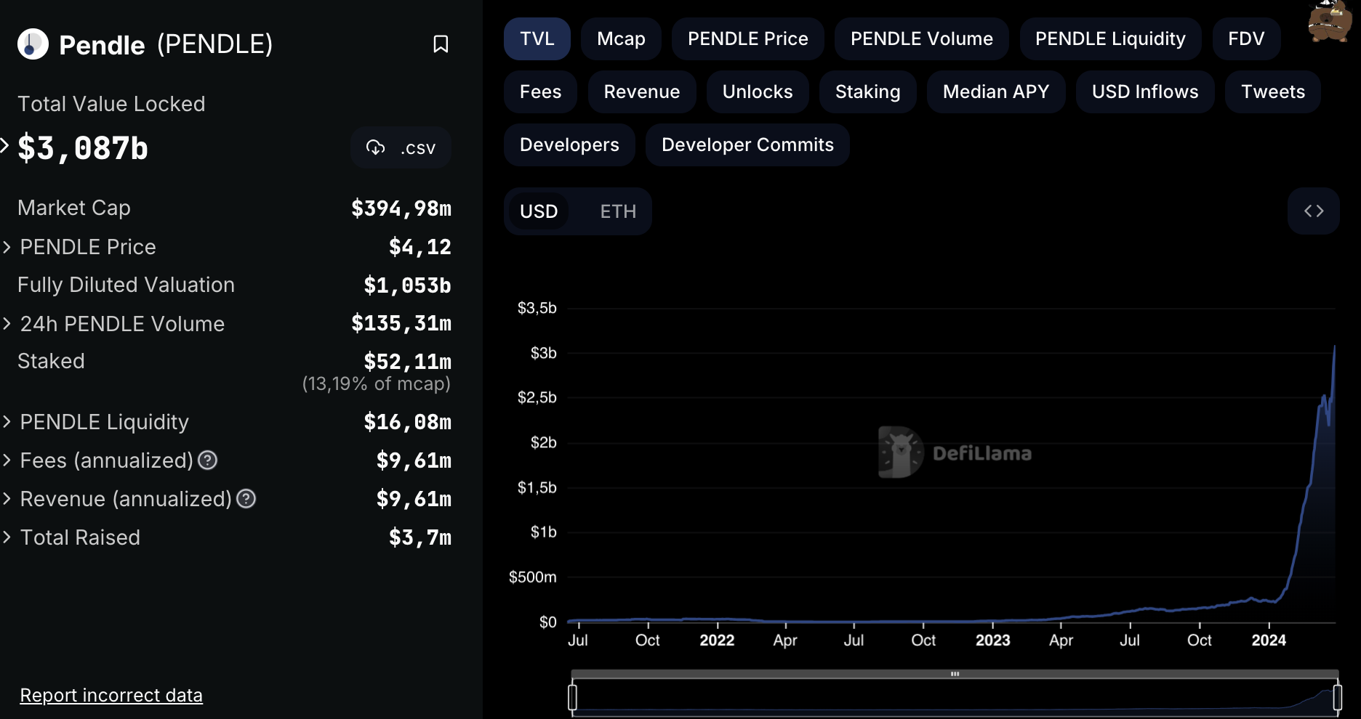Image resolution: width=1361 pixels, height=719 pixels.
Task: Expand Revenue (annualized) details
Action: point(7,498)
